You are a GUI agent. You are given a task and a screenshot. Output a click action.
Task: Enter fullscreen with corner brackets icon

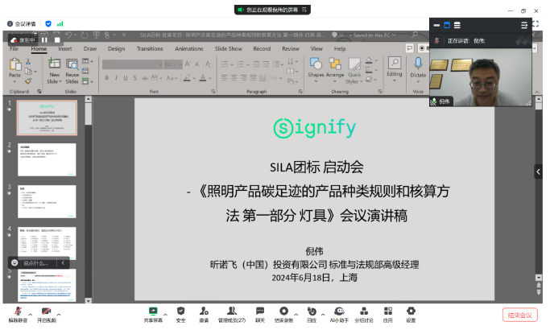click(536, 24)
